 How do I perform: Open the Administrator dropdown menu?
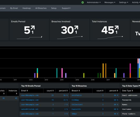point(94,2)
